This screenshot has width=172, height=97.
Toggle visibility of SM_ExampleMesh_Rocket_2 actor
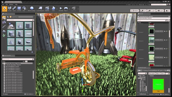click(4, 68)
